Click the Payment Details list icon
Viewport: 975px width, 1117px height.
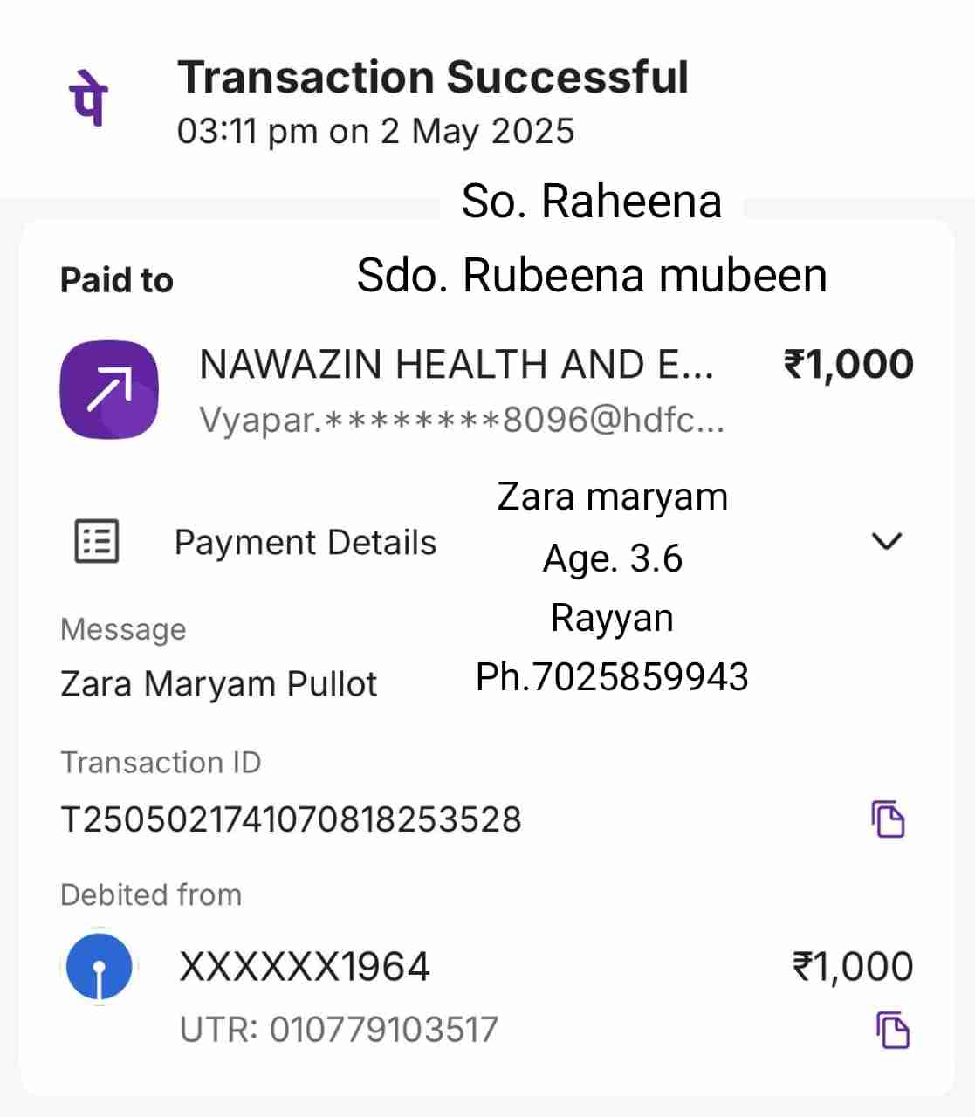point(96,542)
